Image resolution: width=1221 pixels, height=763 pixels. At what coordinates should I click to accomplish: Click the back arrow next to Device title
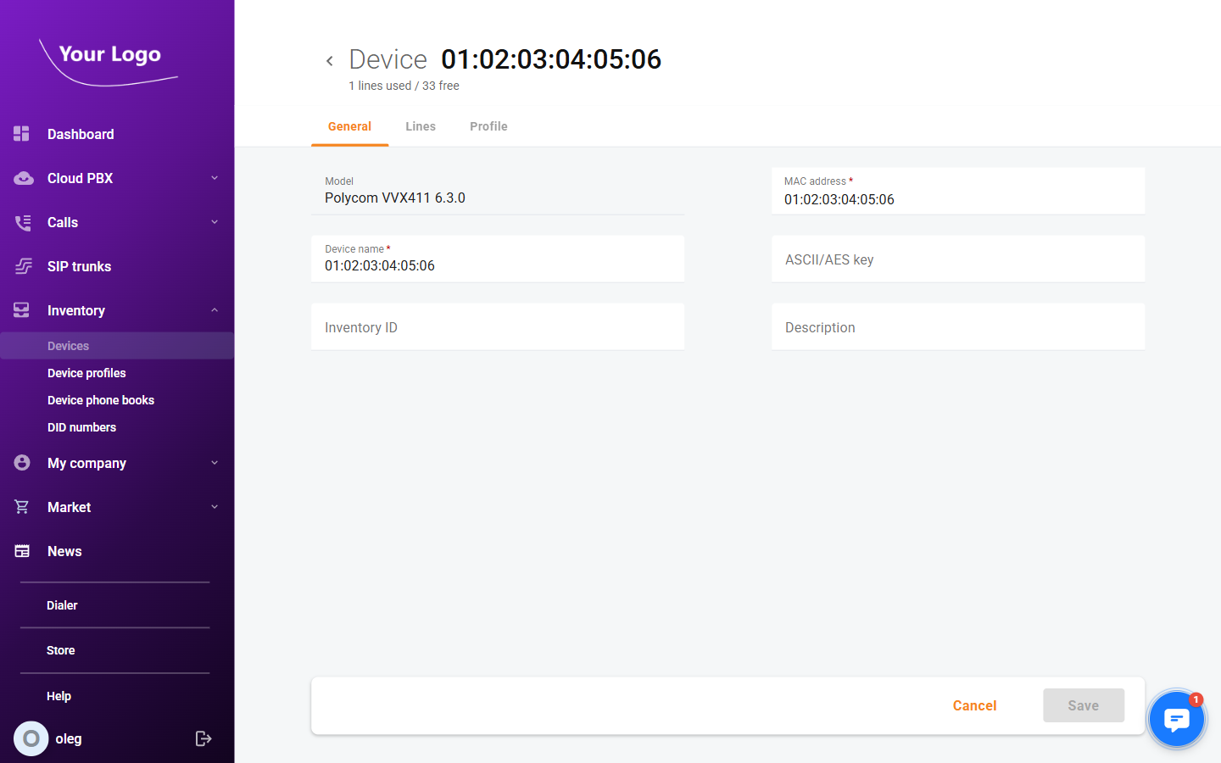(330, 60)
